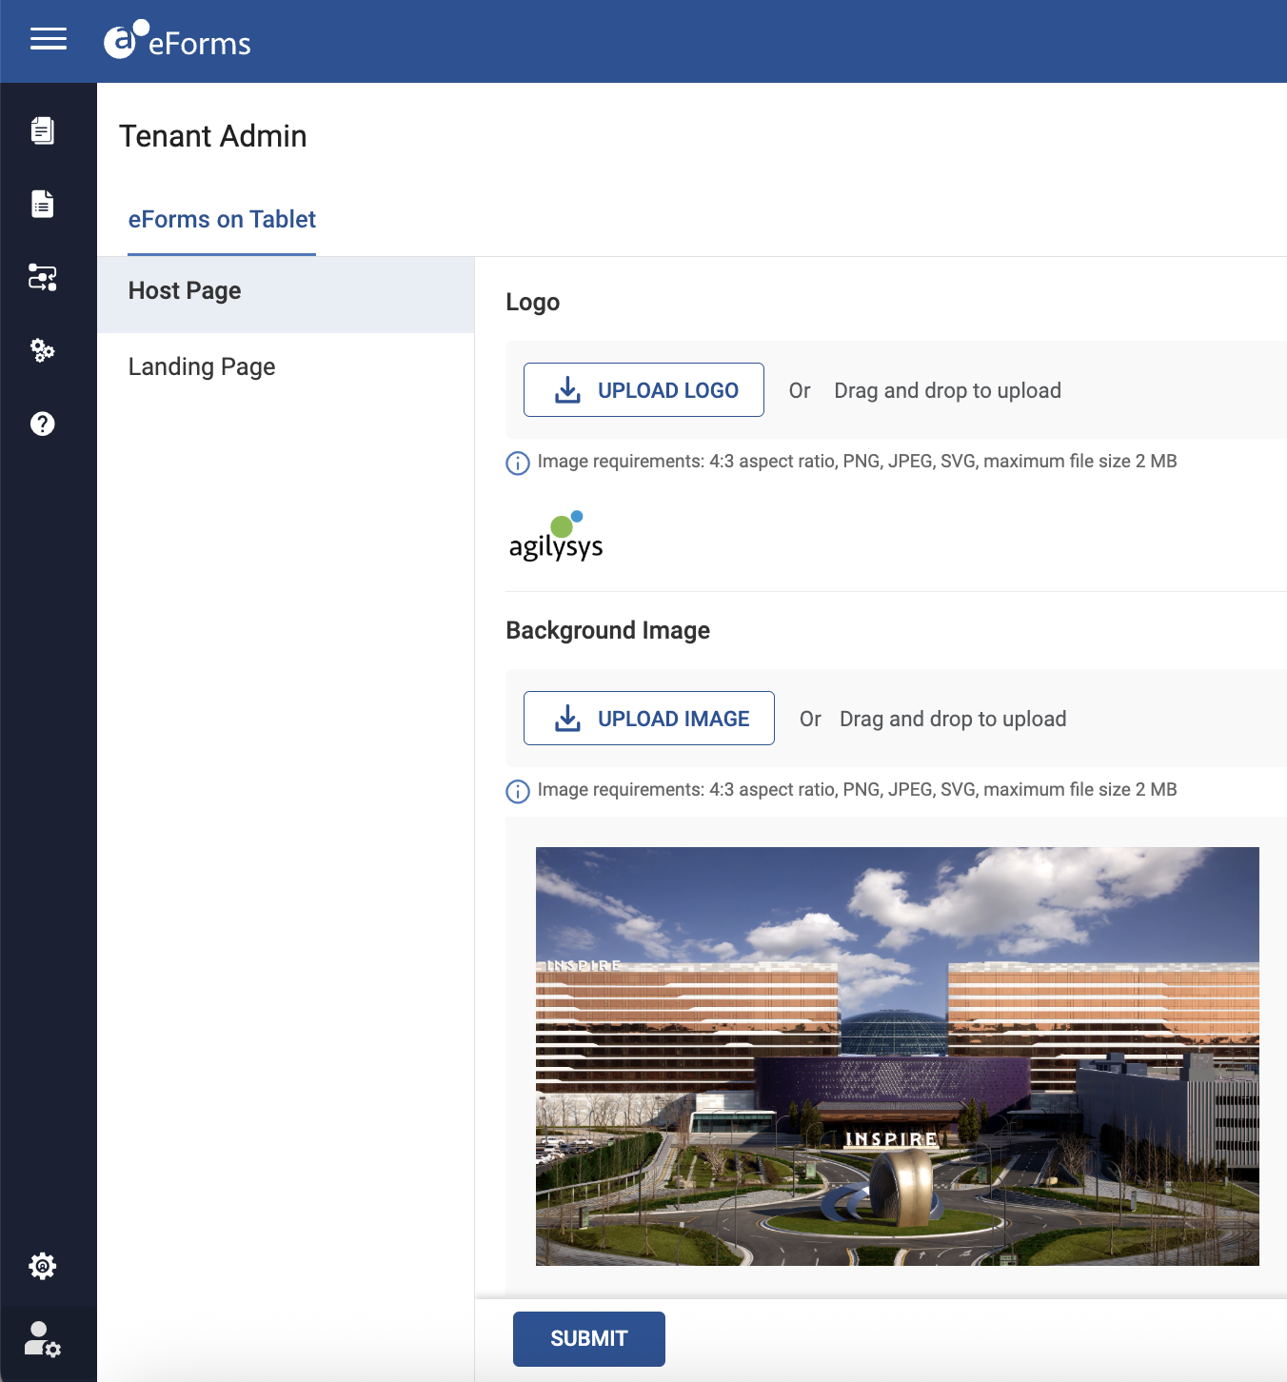Switch to the eForms on Tablet tab
1287x1382 pixels.
(x=222, y=220)
